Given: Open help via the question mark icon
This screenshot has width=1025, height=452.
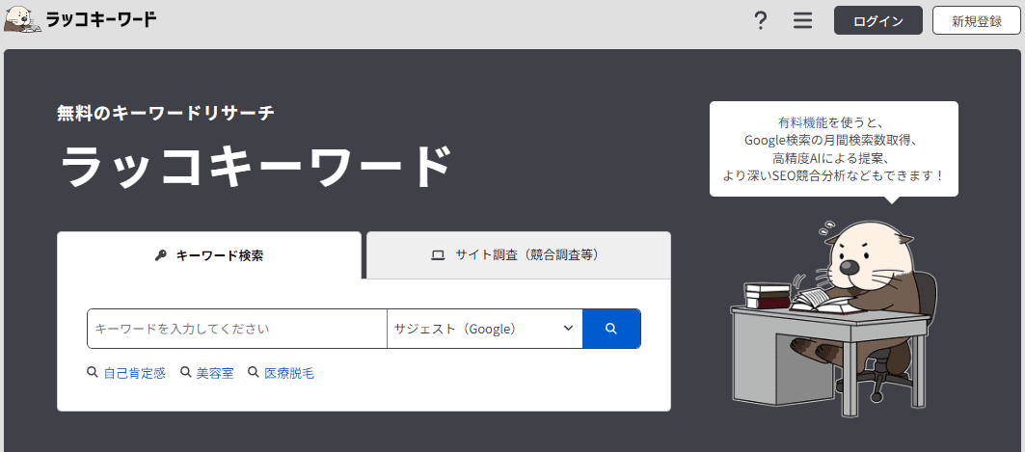Looking at the screenshot, I should tap(760, 21).
